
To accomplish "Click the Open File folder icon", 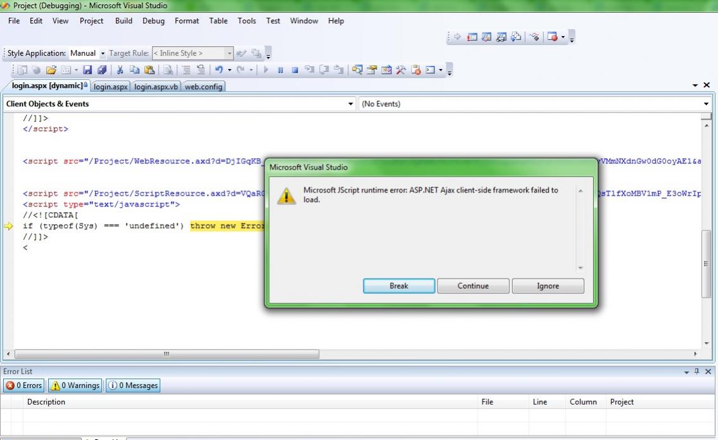I will pyautogui.click(x=51, y=70).
